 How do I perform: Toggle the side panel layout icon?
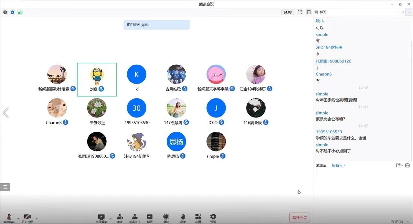click(309, 12)
